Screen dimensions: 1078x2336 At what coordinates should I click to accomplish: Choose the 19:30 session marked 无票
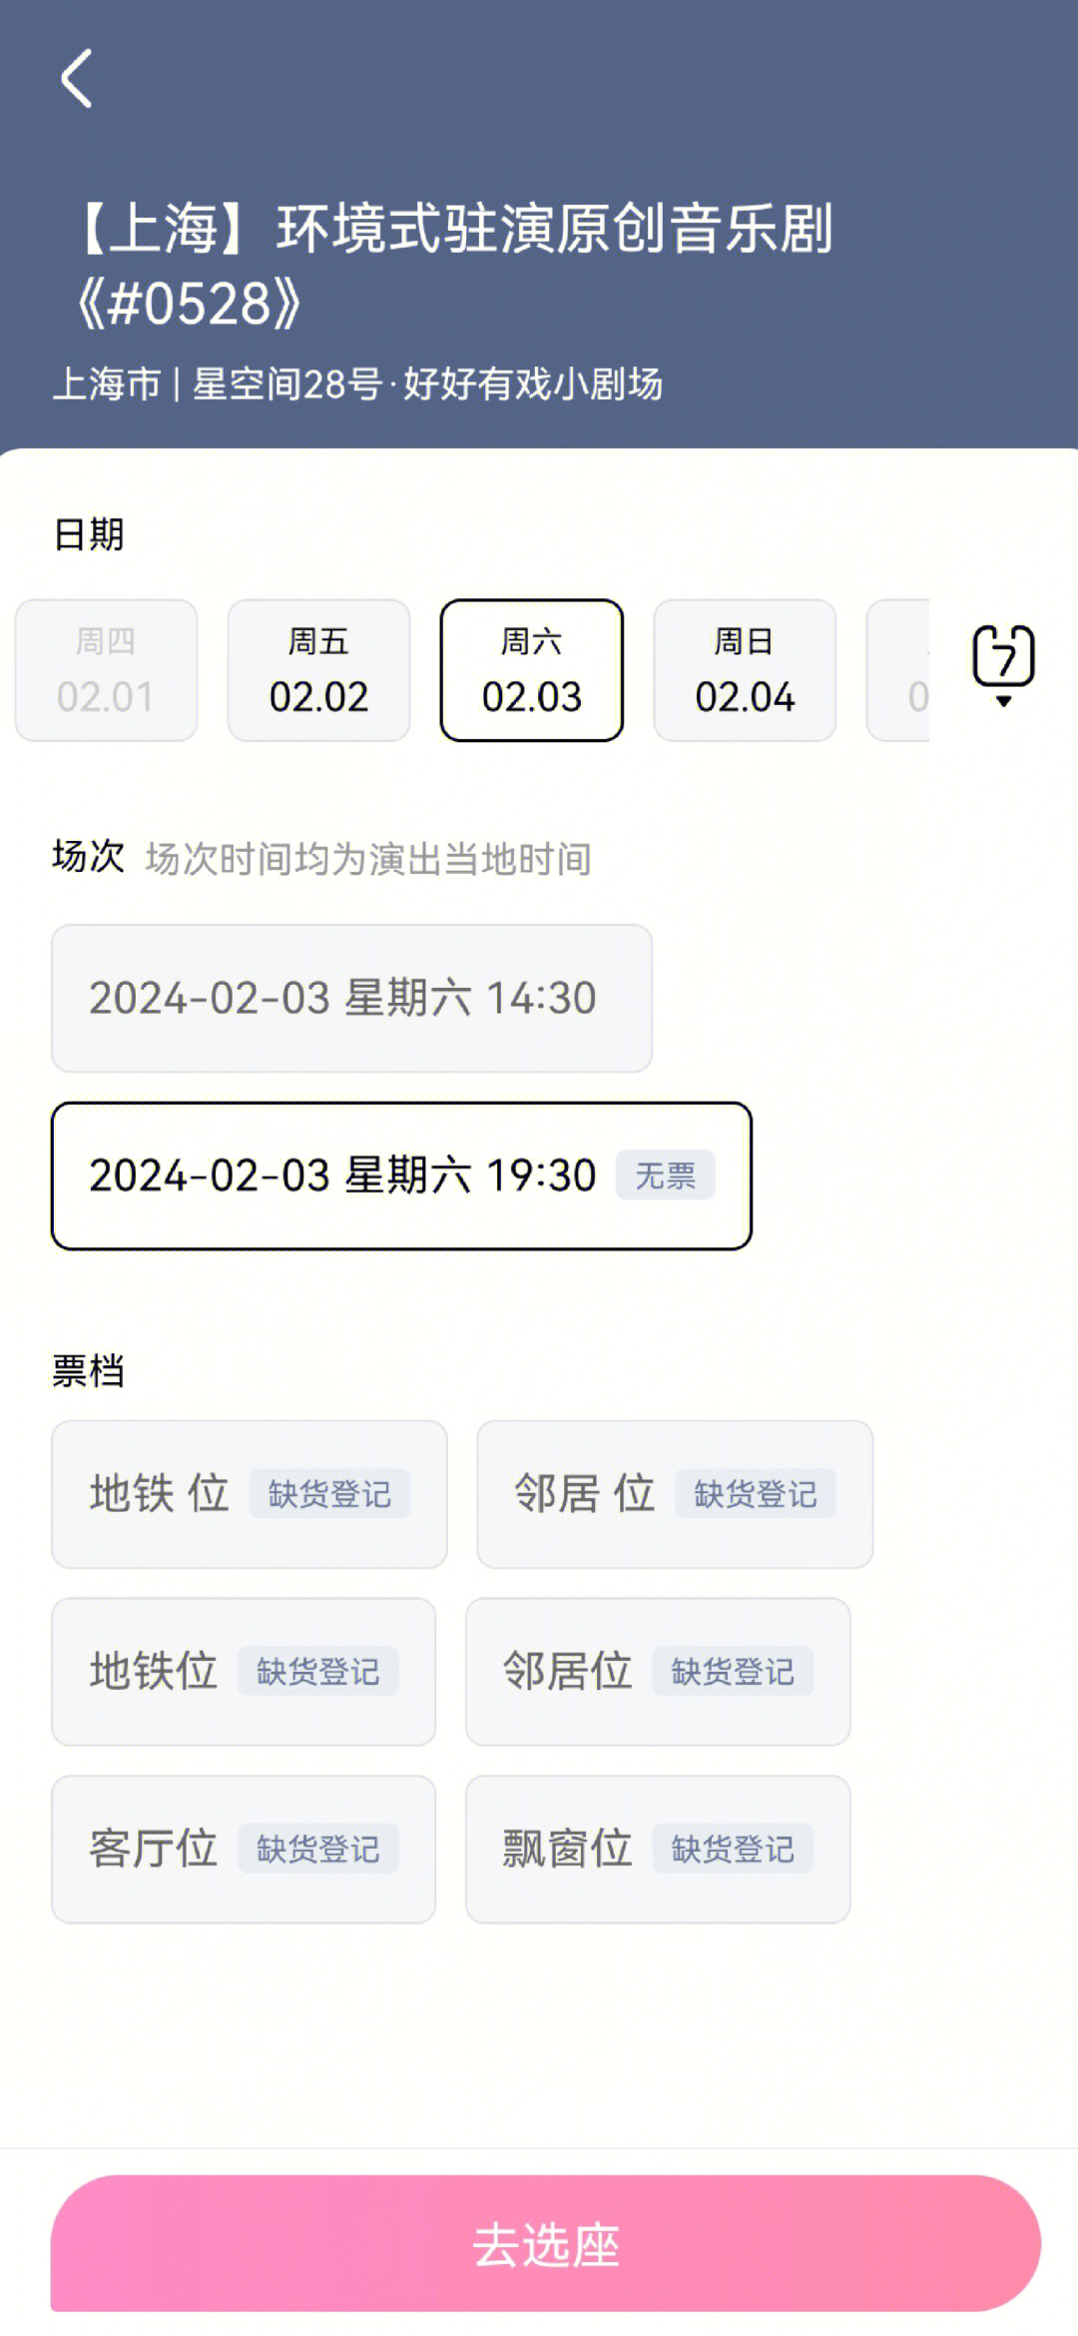click(x=401, y=1175)
